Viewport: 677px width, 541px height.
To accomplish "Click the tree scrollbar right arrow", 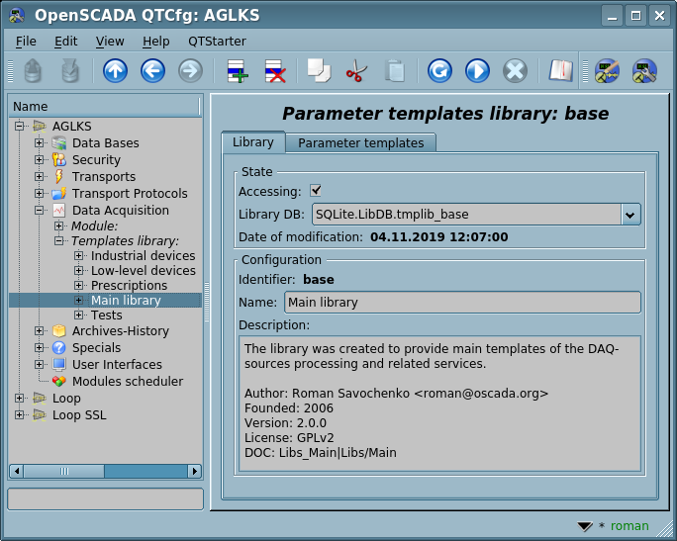I will [x=195, y=471].
